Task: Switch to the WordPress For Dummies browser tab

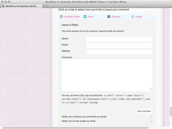Action: click(22, 6)
